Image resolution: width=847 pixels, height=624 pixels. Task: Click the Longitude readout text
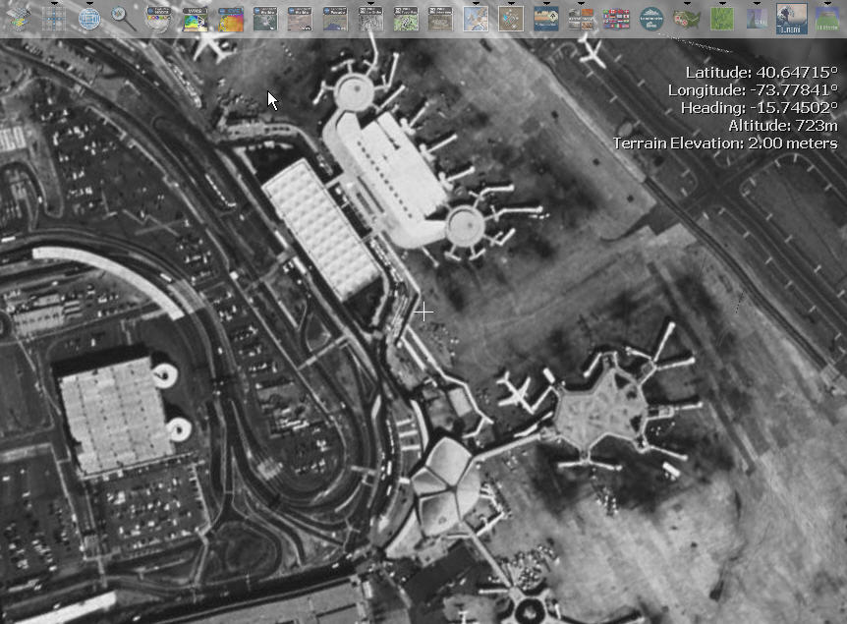(752, 90)
